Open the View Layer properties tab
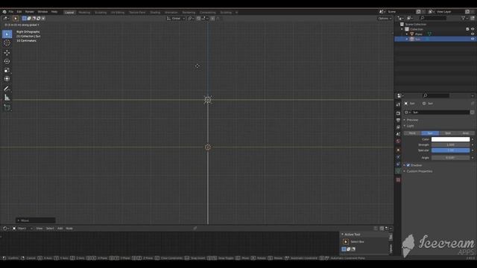 (398, 127)
